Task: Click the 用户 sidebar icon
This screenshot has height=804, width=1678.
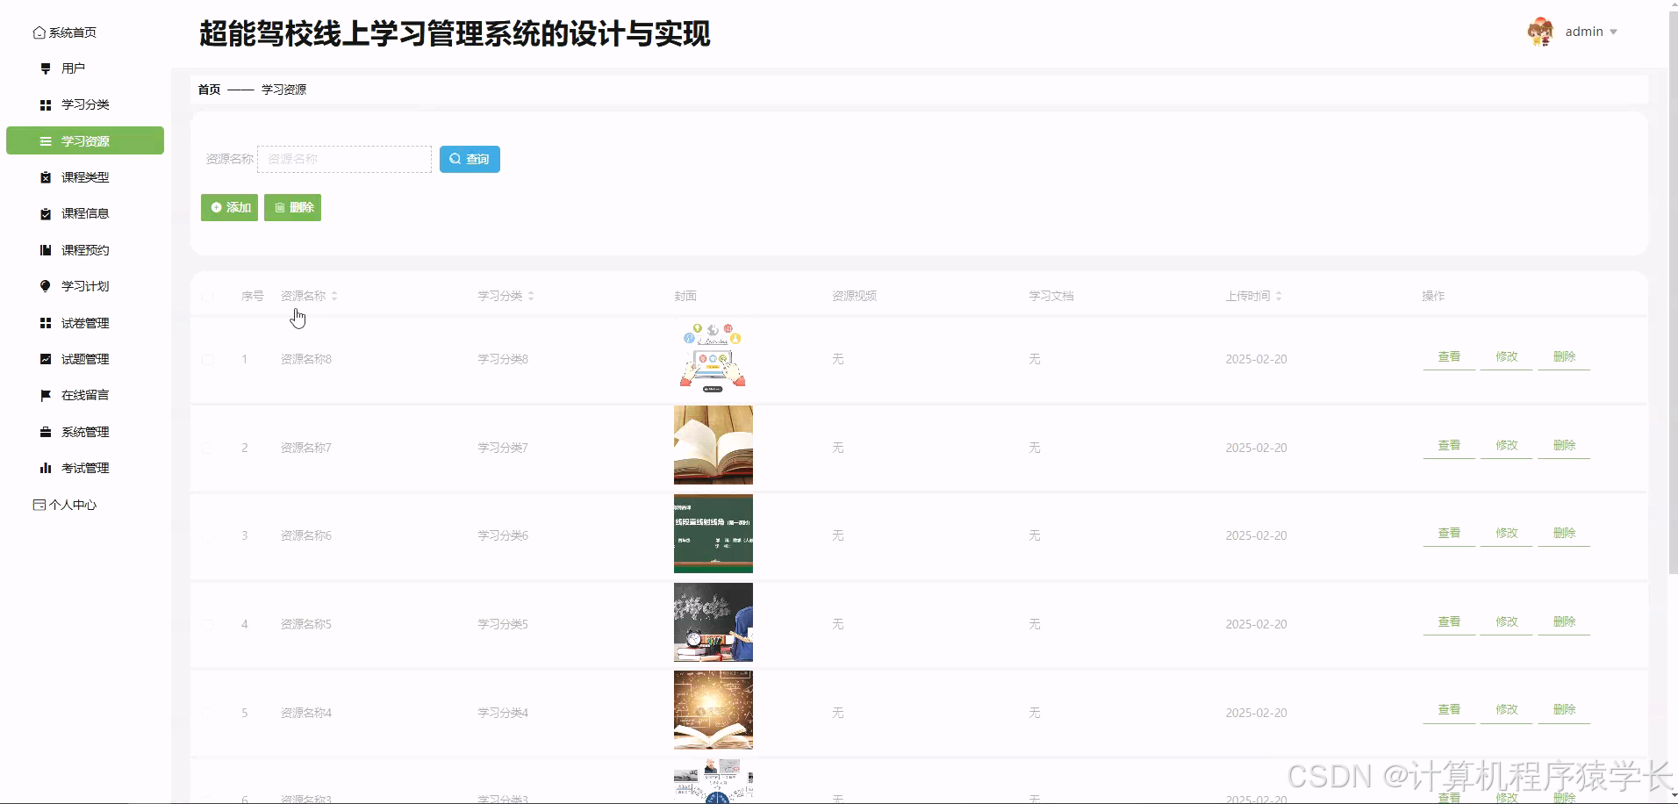Action: [x=46, y=68]
